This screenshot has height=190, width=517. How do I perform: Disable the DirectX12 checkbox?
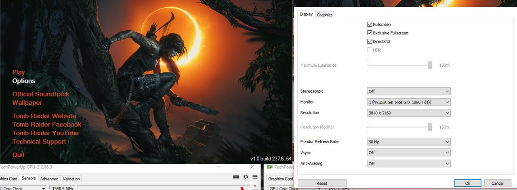coord(370,41)
